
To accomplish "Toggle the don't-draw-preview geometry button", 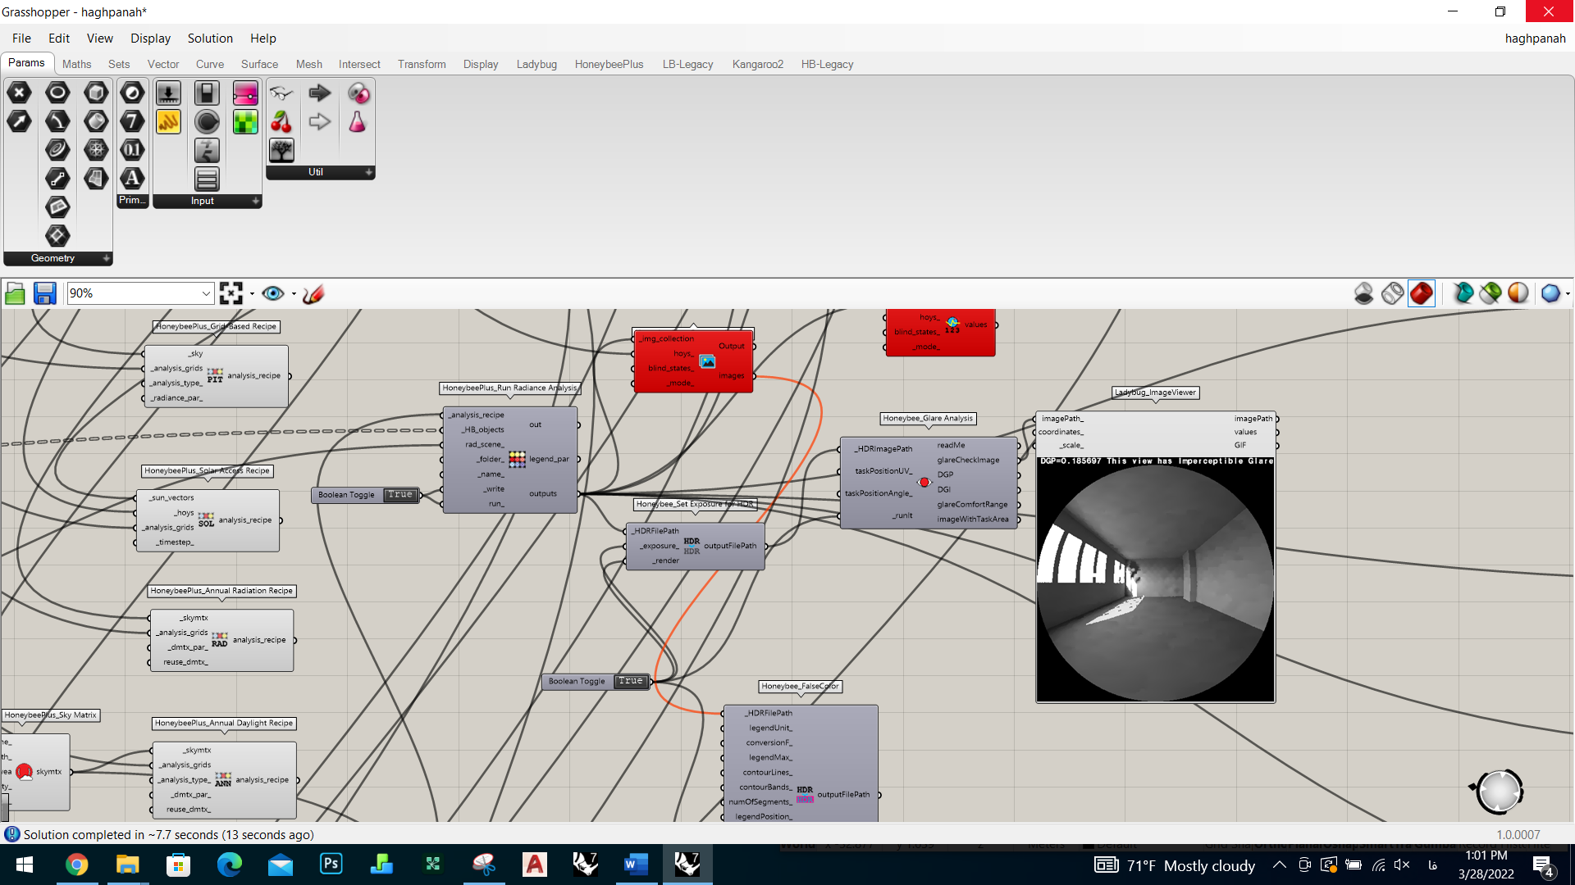I will point(1363,293).
